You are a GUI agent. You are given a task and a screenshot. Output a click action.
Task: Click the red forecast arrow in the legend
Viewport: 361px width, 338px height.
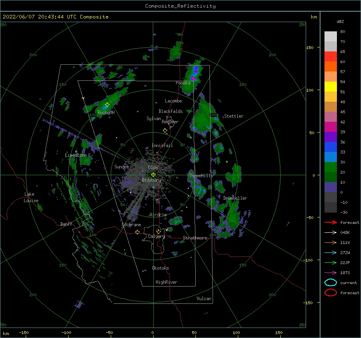[331, 222]
